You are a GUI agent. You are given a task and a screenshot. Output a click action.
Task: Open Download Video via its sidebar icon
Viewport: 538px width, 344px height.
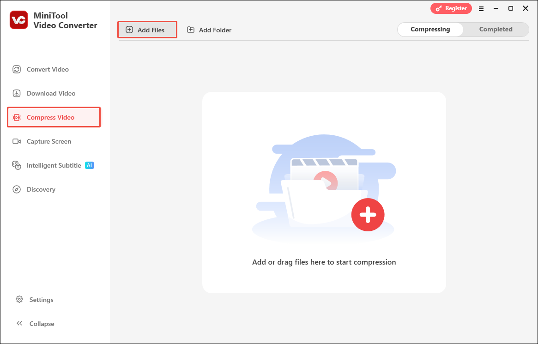[17, 93]
